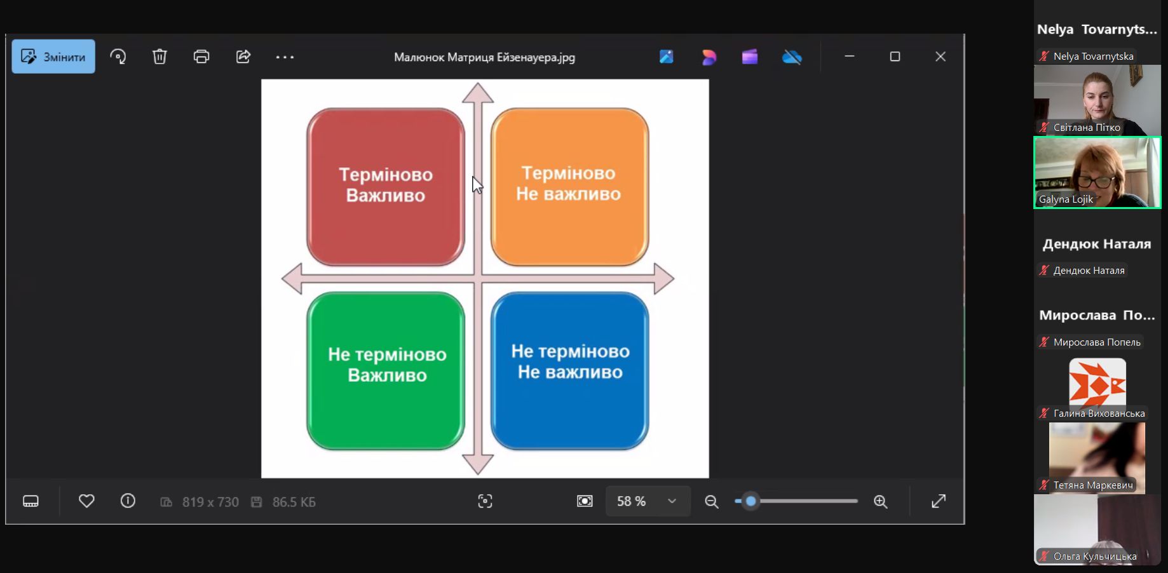This screenshot has height=573, width=1168.
Task: Open the share icon in the toolbar
Action: coord(243,57)
